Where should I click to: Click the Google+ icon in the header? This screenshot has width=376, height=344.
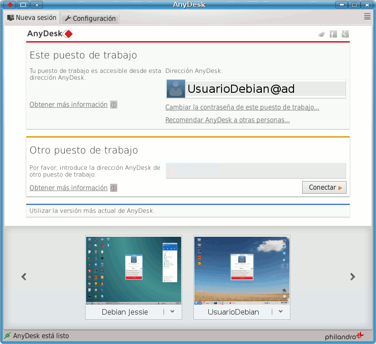coord(345,33)
